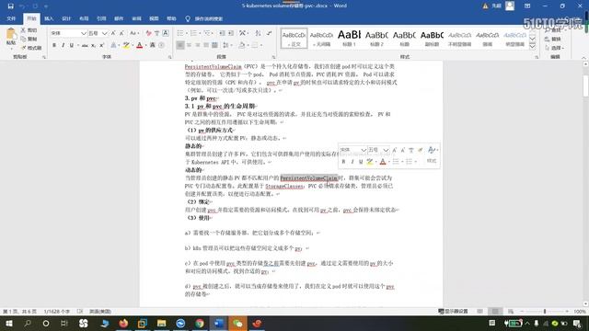The image size is (589, 331).
Task: Click the numbered list icon
Action: point(193,33)
